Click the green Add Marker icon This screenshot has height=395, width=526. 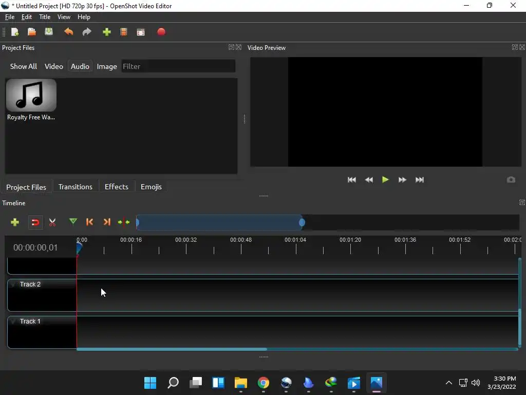[73, 222]
